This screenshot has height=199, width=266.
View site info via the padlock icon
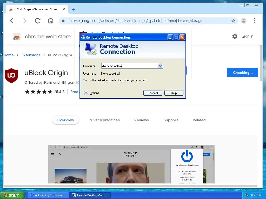63,21
